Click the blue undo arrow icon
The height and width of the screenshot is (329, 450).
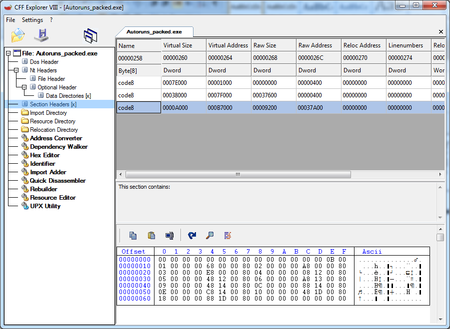click(192, 236)
